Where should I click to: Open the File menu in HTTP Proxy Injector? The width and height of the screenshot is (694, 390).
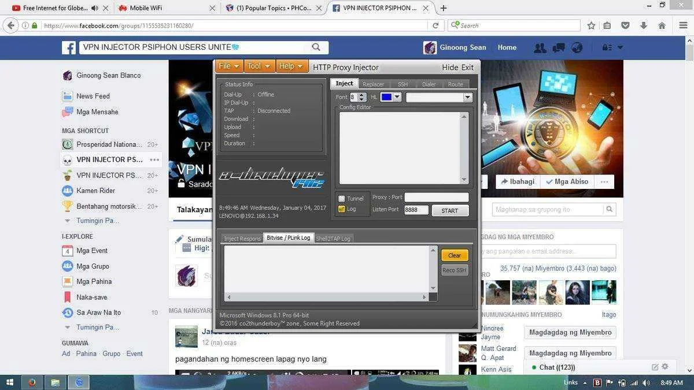click(x=229, y=66)
